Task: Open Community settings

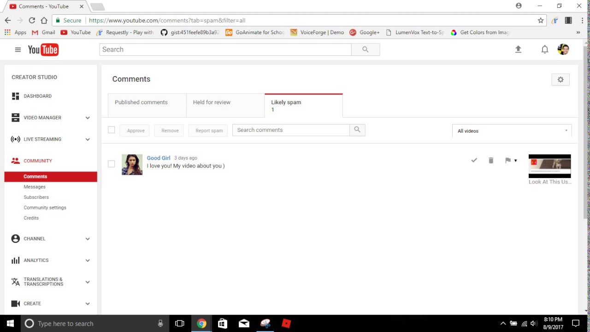Action: coord(45,207)
